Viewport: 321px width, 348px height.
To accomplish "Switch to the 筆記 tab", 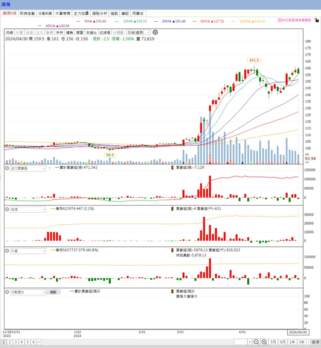I will tap(125, 13).
